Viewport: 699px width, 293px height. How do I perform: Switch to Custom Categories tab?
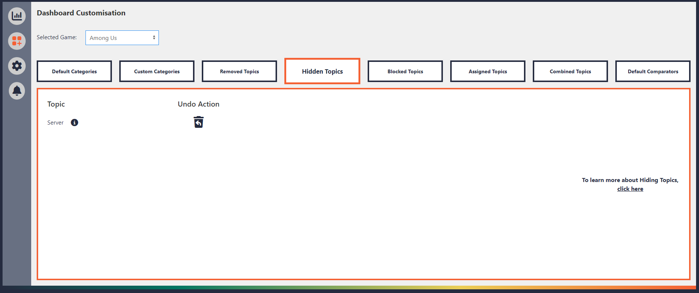coord(157,71)
